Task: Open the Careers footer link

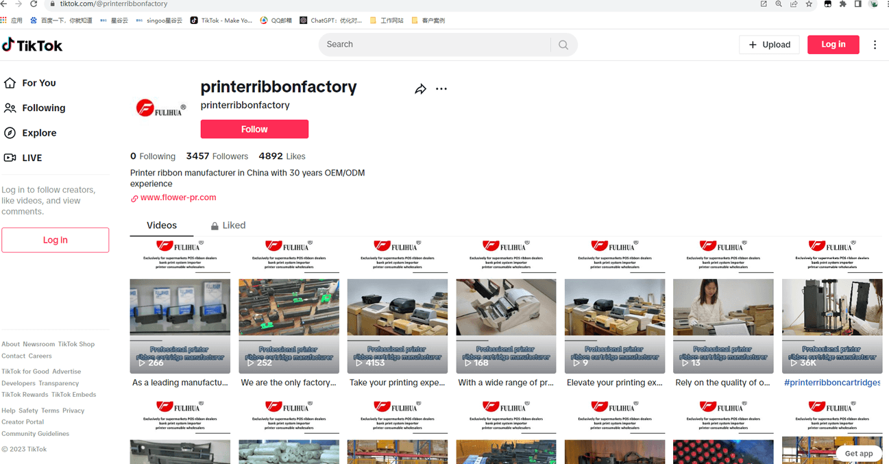Action: [x=40, y=356]
